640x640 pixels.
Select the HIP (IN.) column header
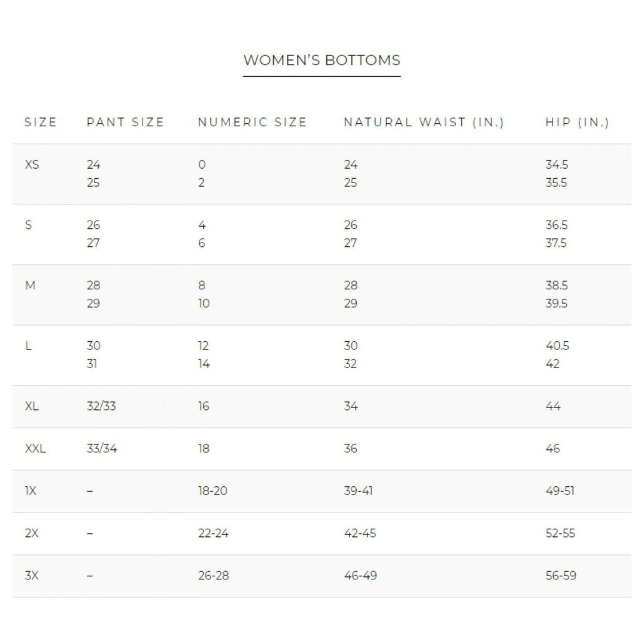click(x=577, y=122)
